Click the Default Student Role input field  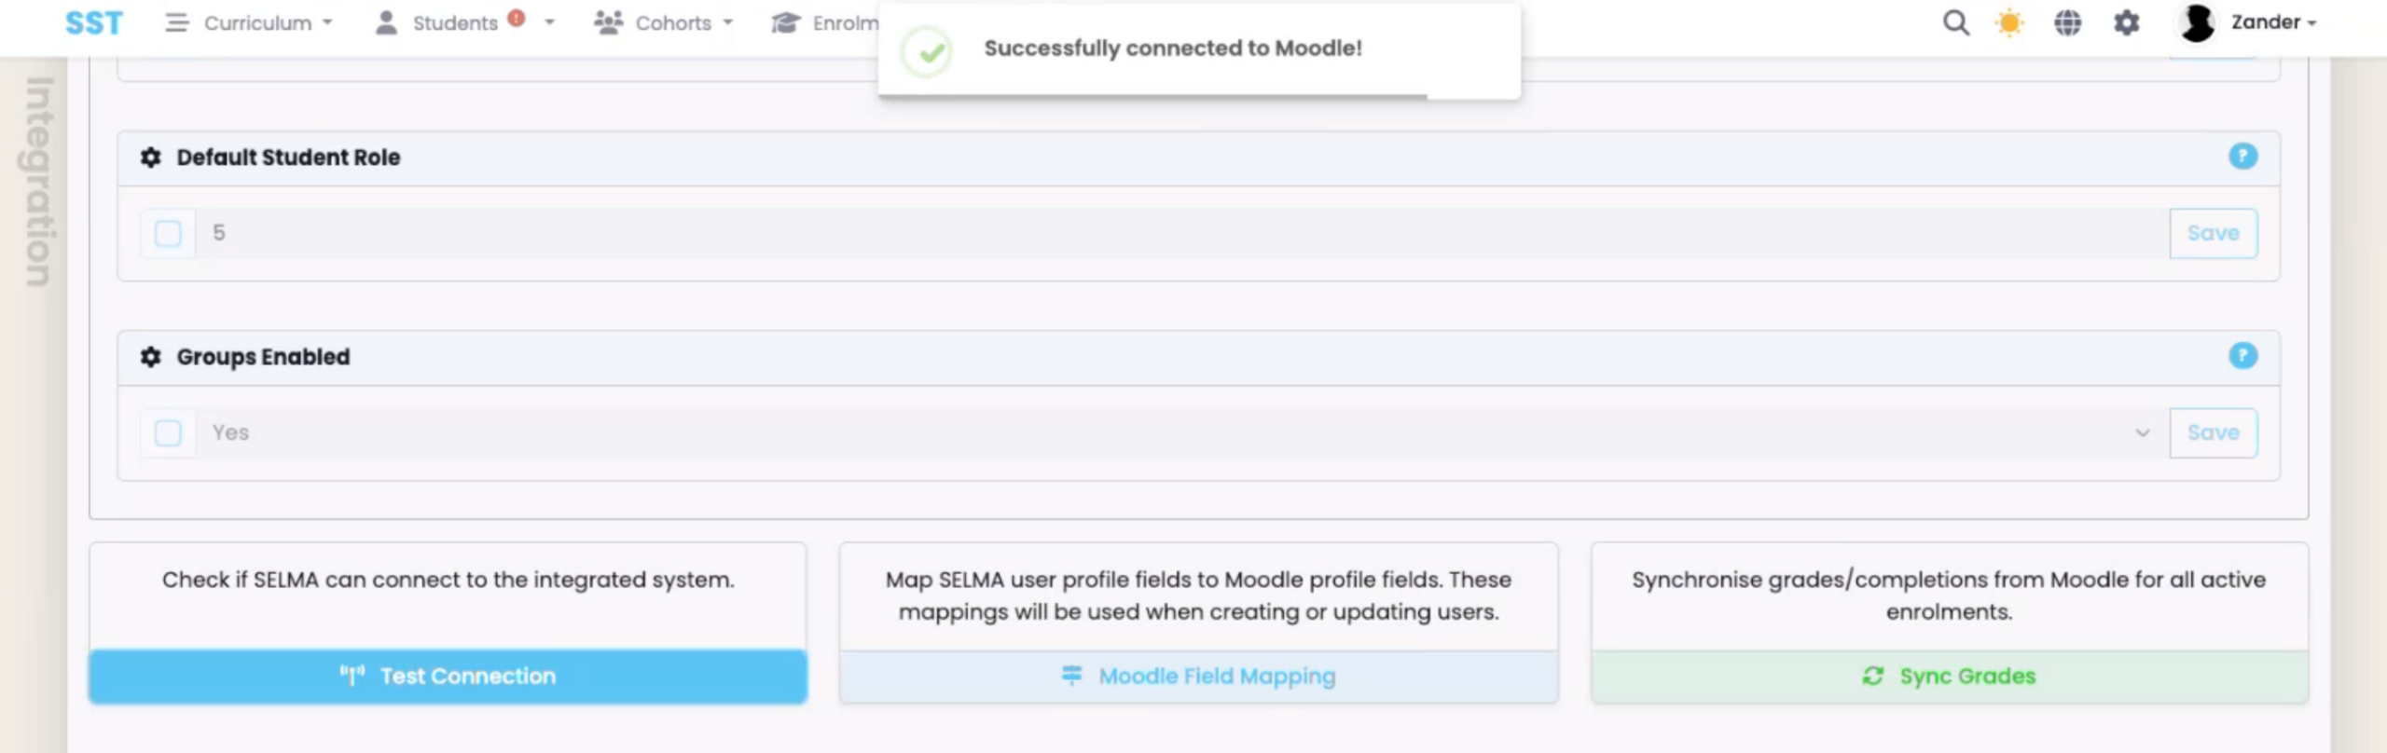(1175, 233)
